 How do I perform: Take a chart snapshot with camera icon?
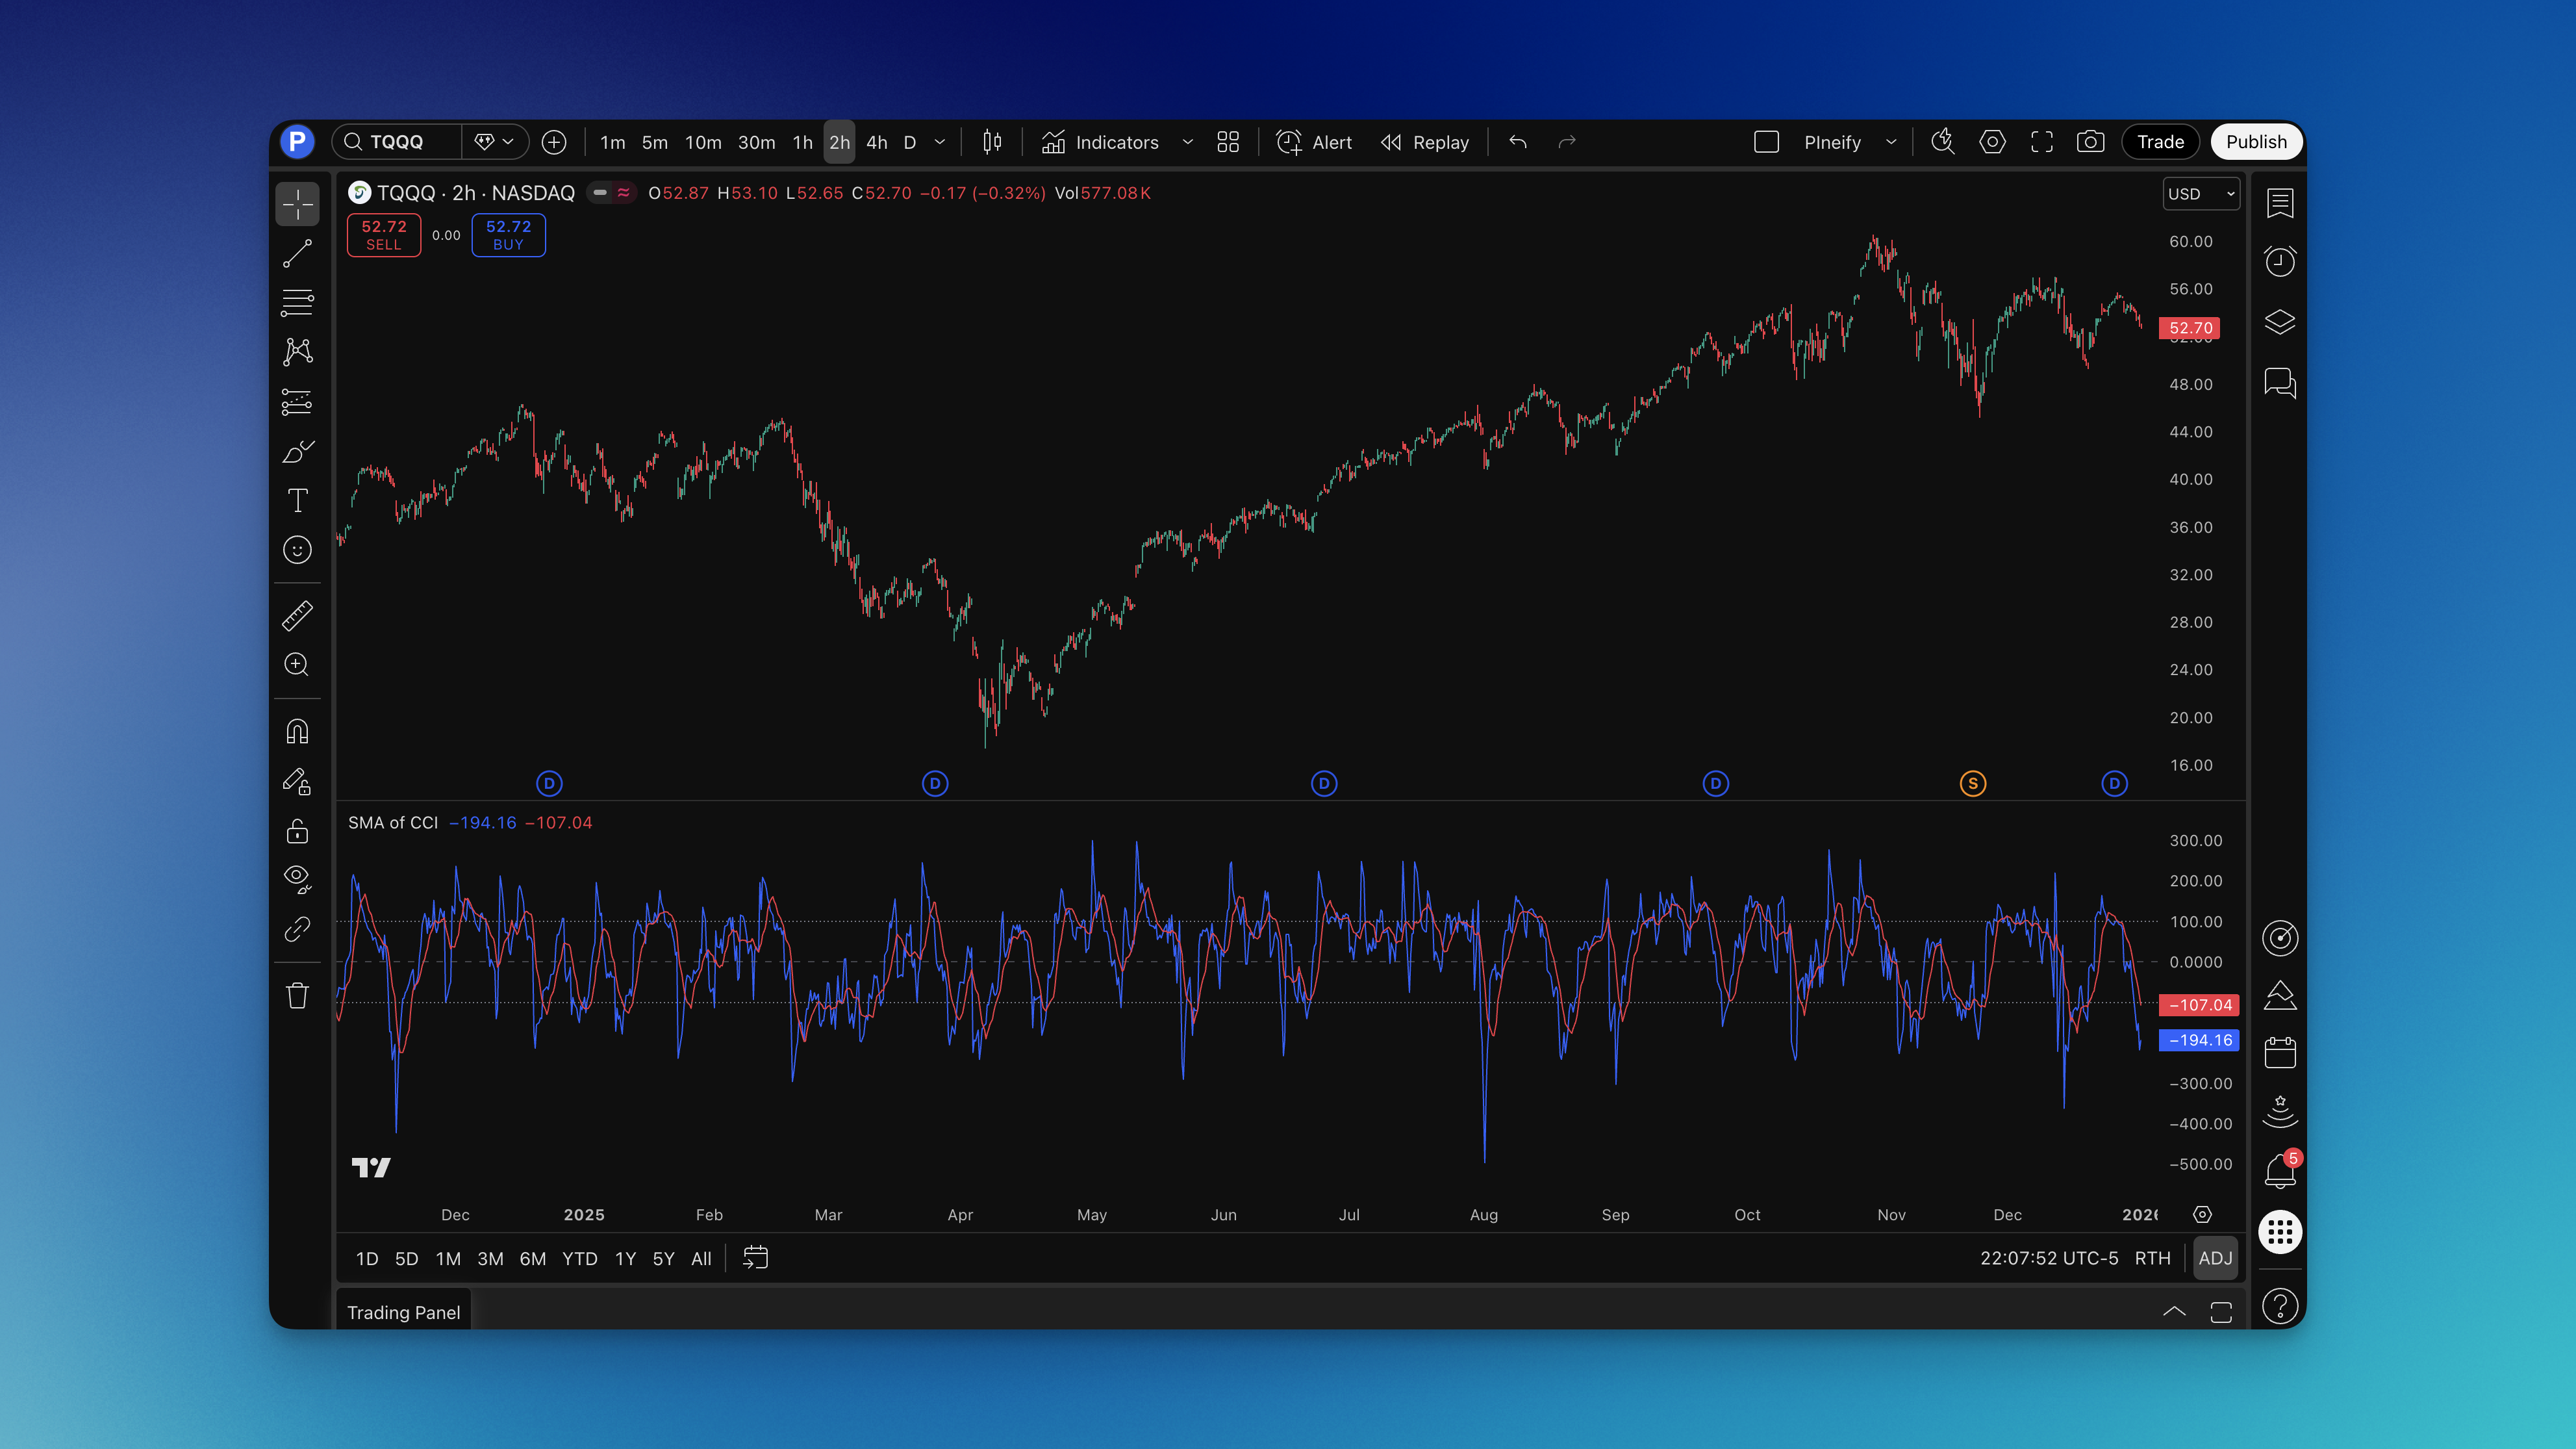(x=2091, y=141)
